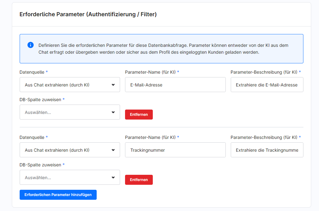The image size is (319, 211).
Task: Focus the E-Mail-Adresse parameter name field
Action: 175,85
